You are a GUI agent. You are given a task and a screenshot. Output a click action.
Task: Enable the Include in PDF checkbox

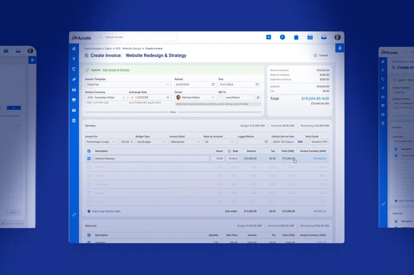point(309,141)
